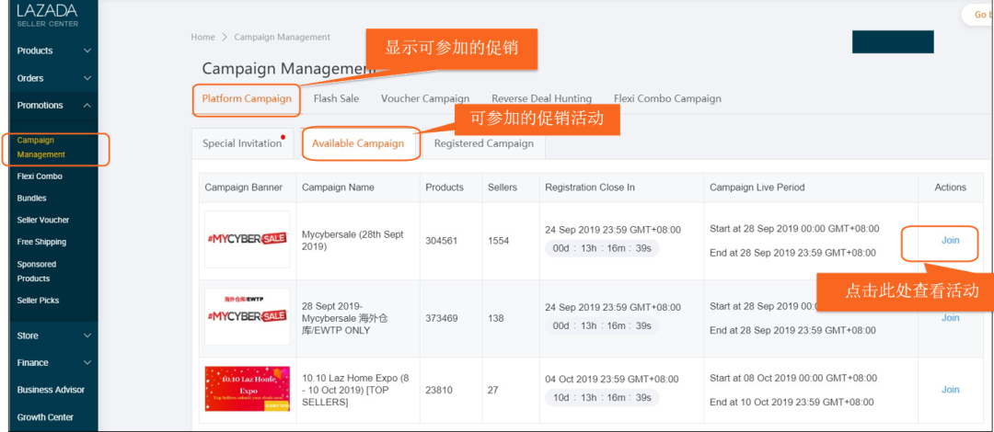Open Growth Center in the sidebar
The image size is (994, 432).
[x=45, y=417]
